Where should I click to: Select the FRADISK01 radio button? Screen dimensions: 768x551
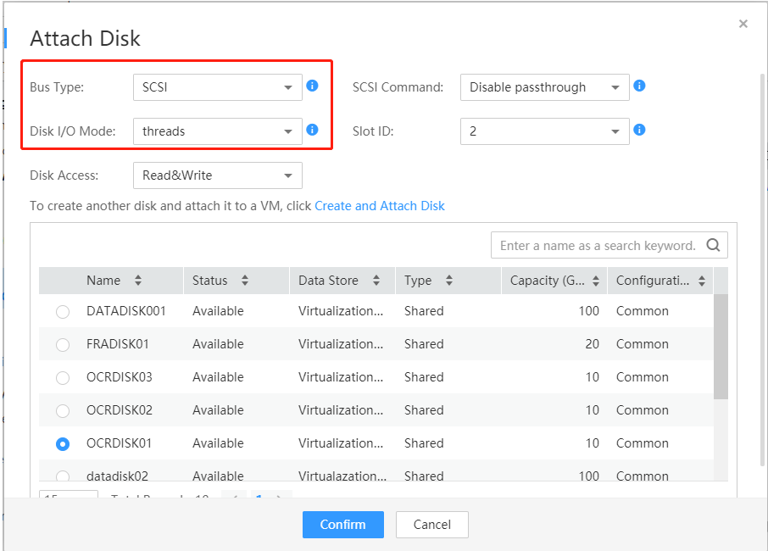click(x=63, y=345)
